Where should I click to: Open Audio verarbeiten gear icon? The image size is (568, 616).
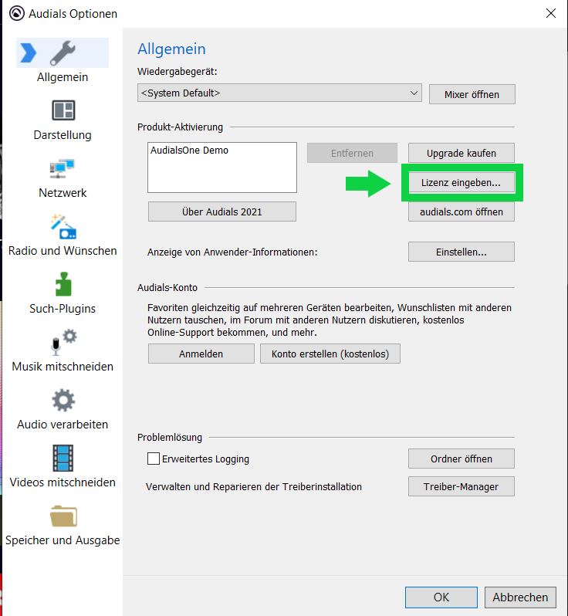pyautogui.click(x=63, y=400)
